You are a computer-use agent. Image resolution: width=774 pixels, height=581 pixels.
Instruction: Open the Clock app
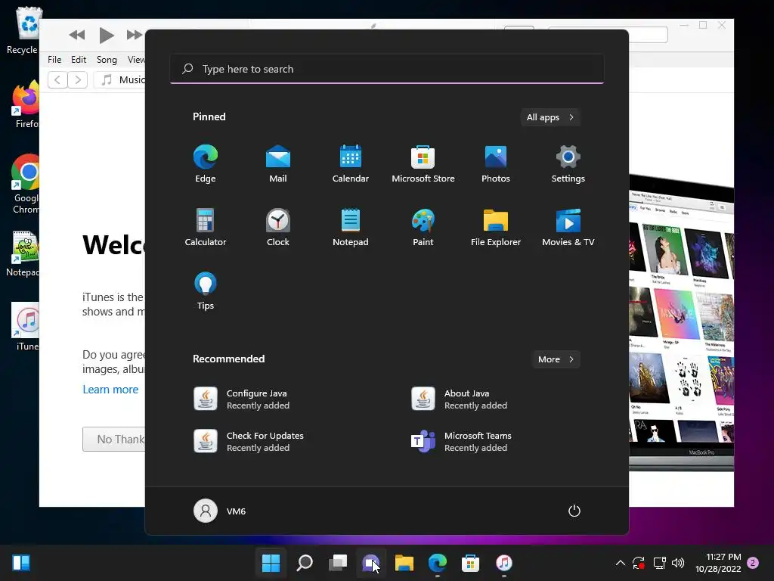[278, 227]
